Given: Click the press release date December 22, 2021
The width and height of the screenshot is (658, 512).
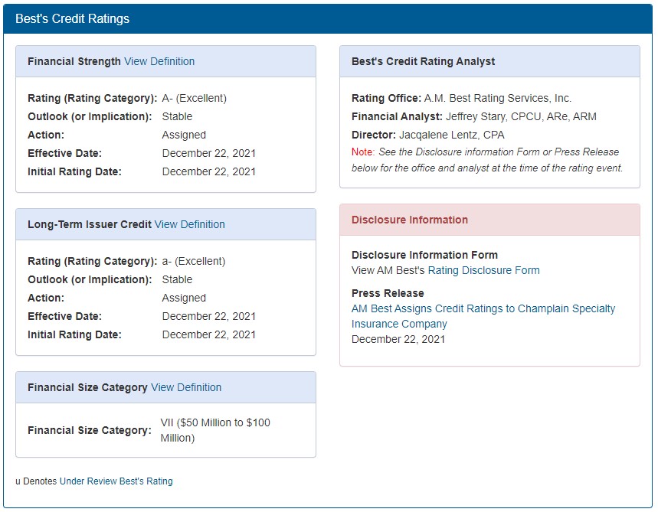Looking at the screenshot, I should [398, 339].
